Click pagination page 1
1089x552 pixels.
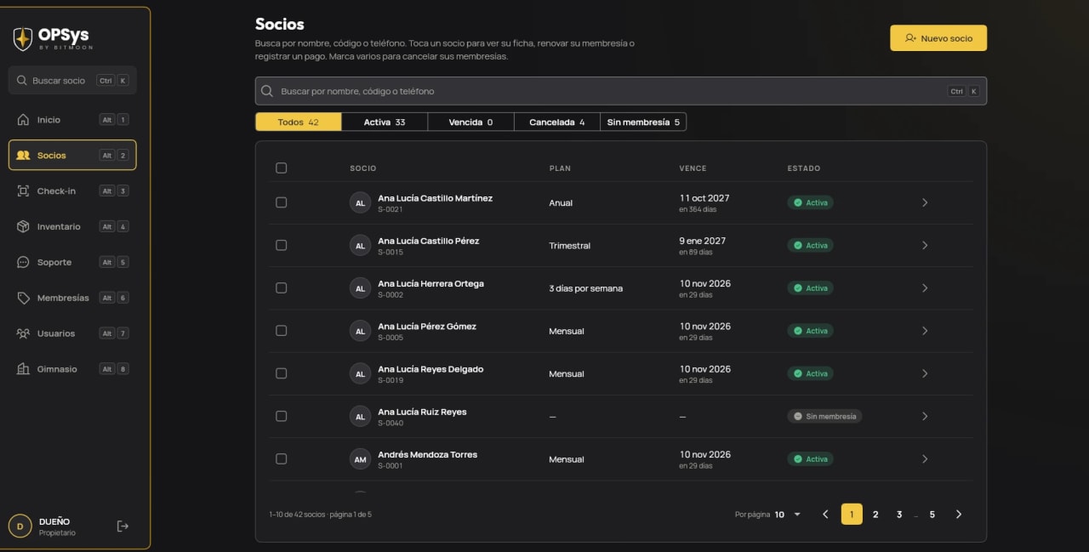point(852,515)
